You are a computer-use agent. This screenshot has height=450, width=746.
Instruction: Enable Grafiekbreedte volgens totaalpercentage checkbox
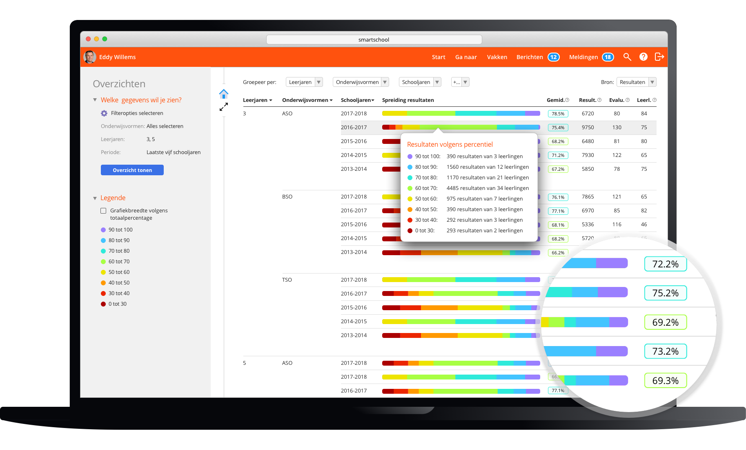coord(103,211)
